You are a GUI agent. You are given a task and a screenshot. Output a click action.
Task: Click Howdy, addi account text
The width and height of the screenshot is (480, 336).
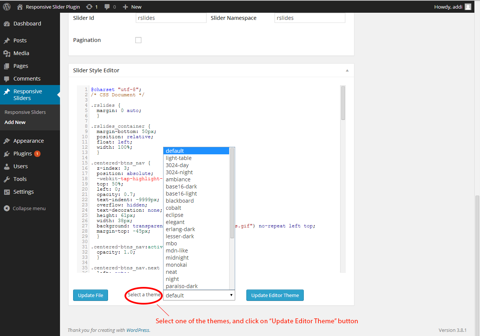point(448,7)
